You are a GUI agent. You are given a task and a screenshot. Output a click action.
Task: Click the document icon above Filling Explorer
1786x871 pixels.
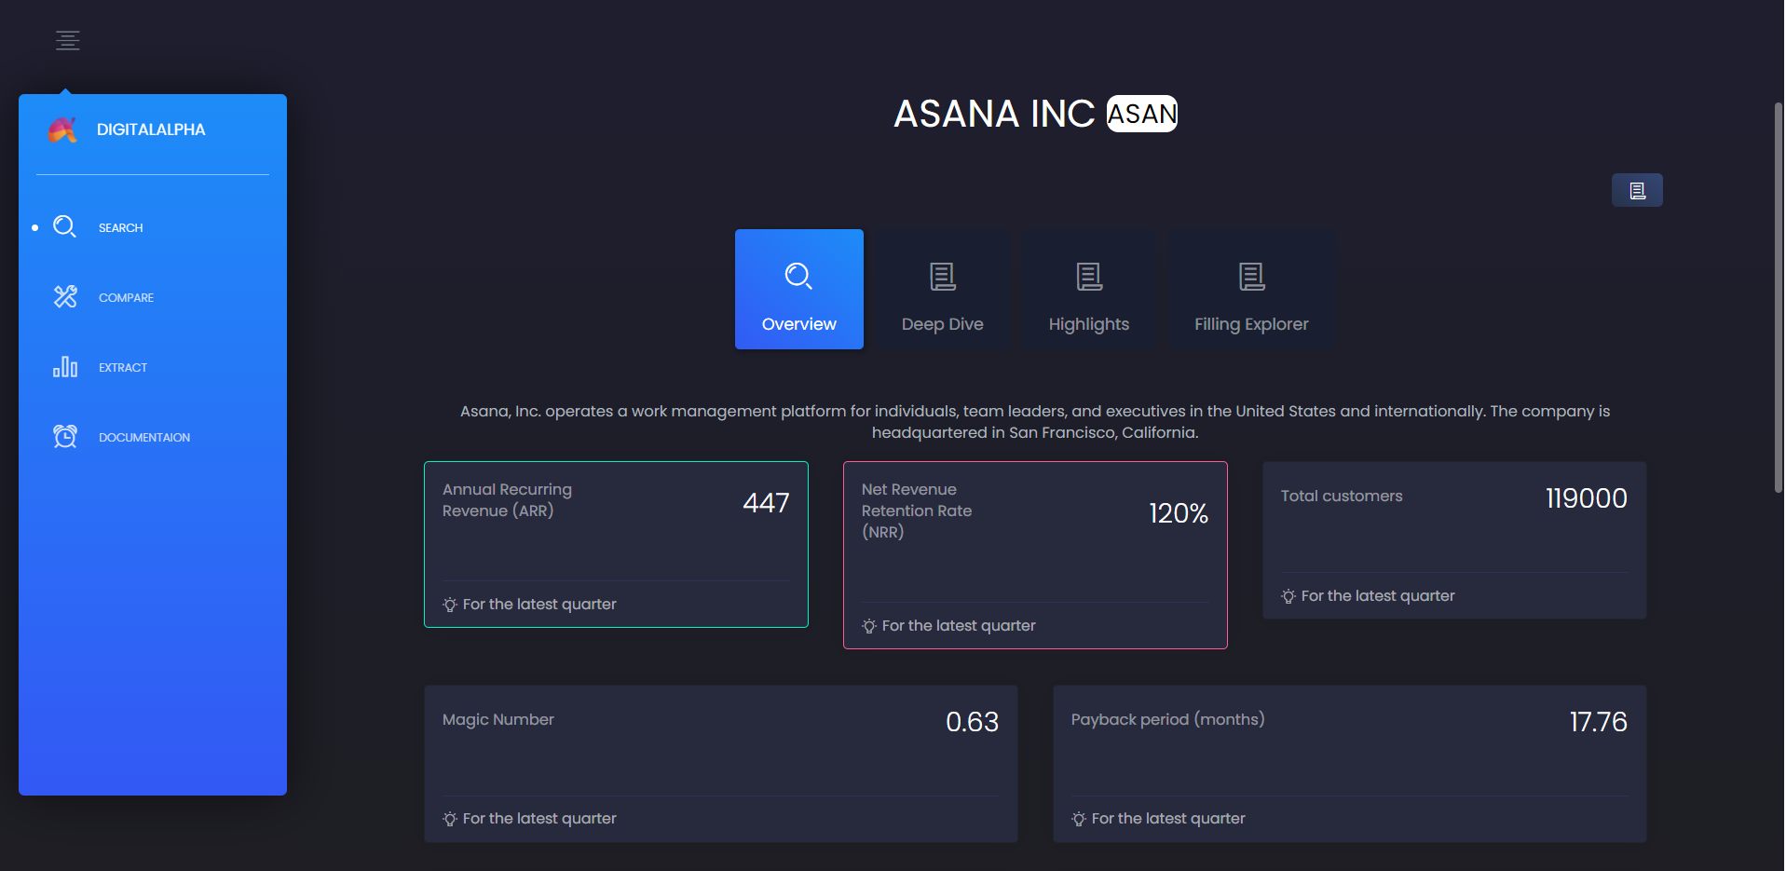click(x=1252, y=277)
